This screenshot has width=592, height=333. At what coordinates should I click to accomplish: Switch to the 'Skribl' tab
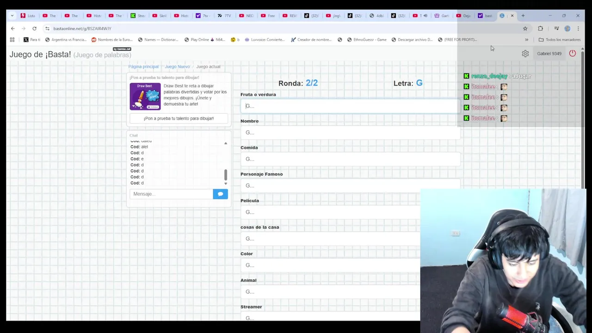tap(160, 16)
